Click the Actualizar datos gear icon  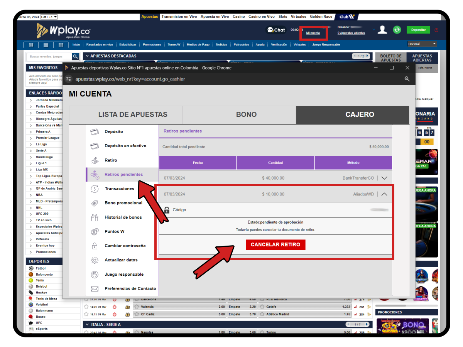[95, 260]
